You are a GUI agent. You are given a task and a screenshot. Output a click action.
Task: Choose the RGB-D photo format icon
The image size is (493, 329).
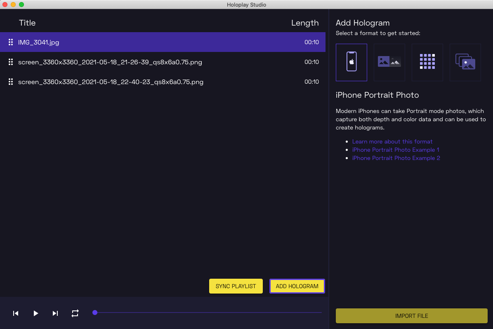coord(389,62)
